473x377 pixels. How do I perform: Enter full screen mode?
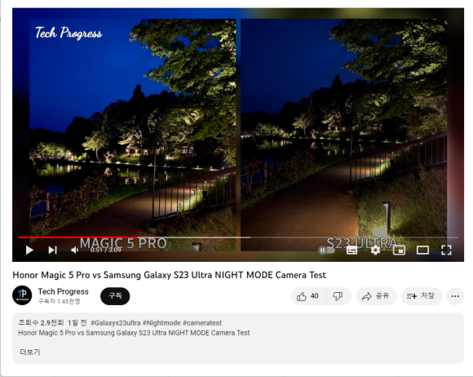pyautogui.click(x=446, y=251)
